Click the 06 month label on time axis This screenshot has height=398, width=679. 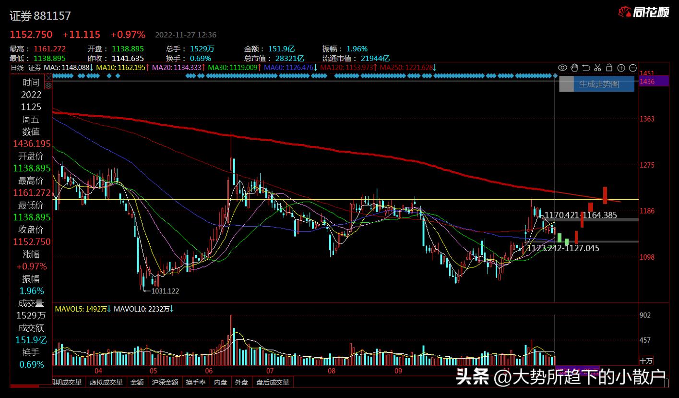(x=208, y=371)
